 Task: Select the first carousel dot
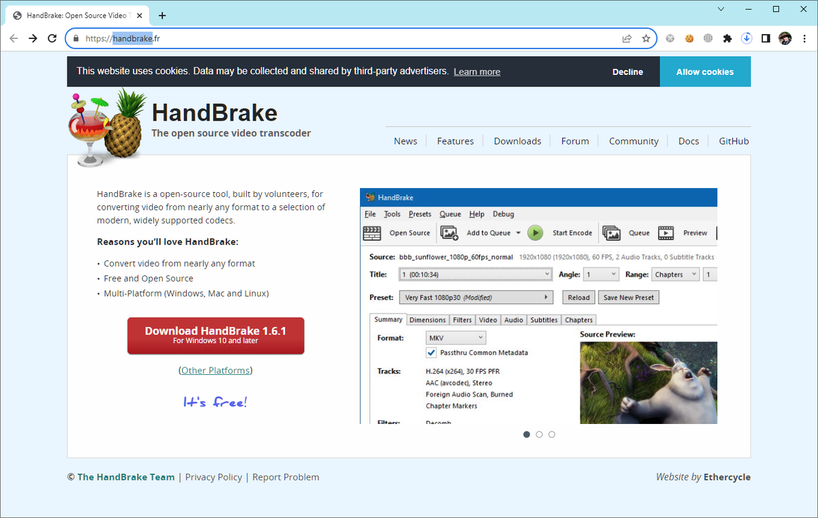527,434
